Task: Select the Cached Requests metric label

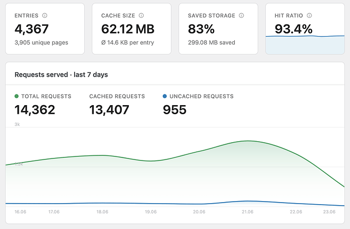Action: (117, 96)
